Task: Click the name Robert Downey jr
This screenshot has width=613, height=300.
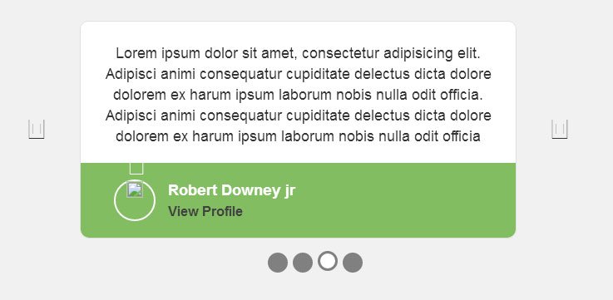Action: point(231,190)
